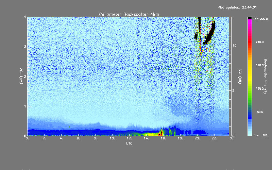
Task: Click the '16:' UTC tick label
Action: [x=164, y=138]
